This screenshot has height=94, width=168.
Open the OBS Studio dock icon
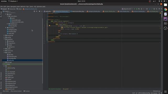(165, 28)
